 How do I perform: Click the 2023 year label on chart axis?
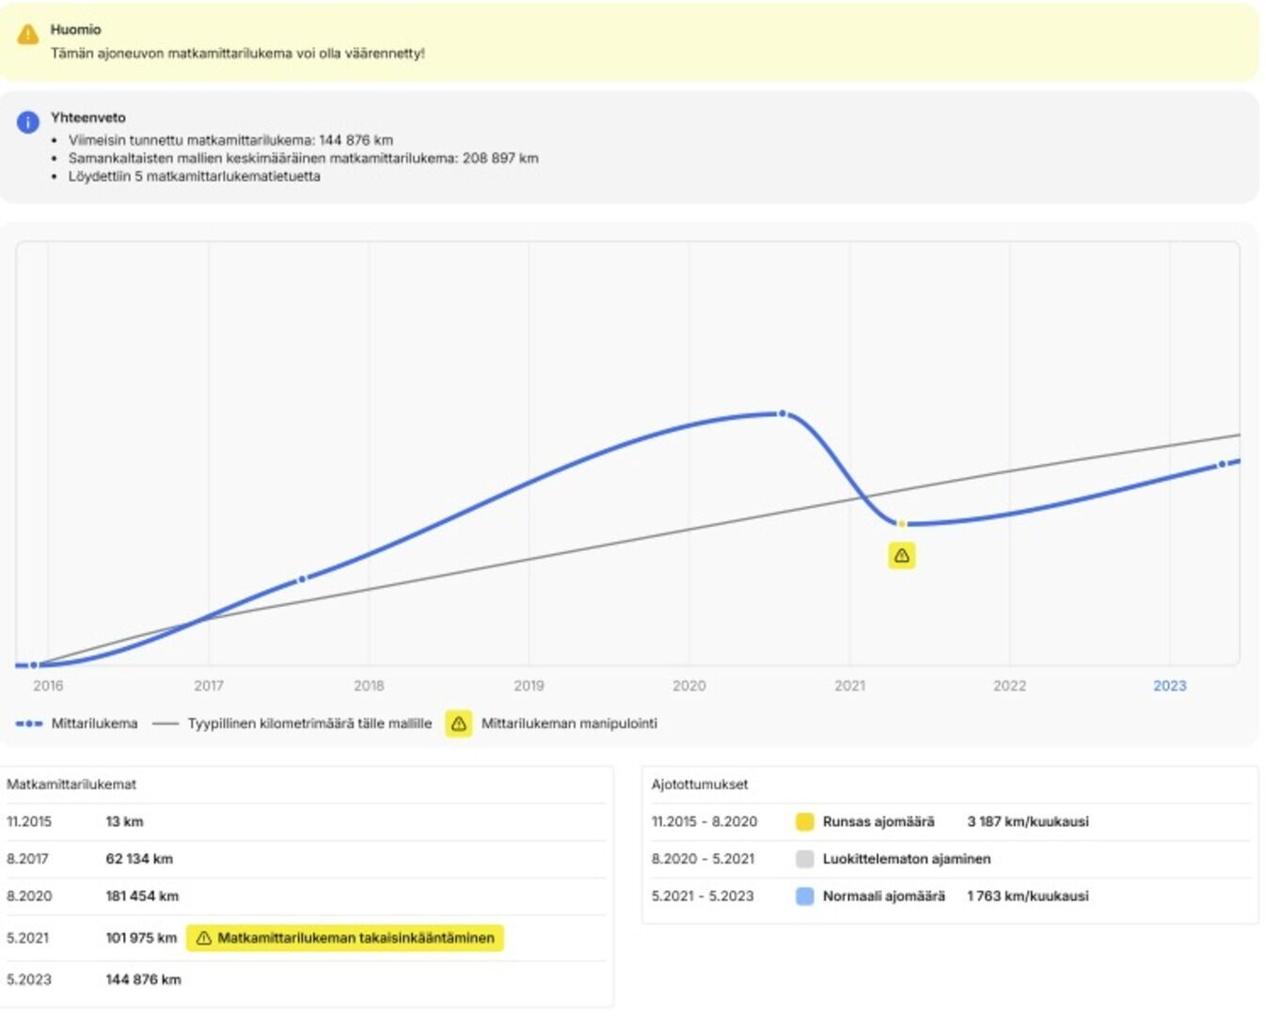[1169, 686]
